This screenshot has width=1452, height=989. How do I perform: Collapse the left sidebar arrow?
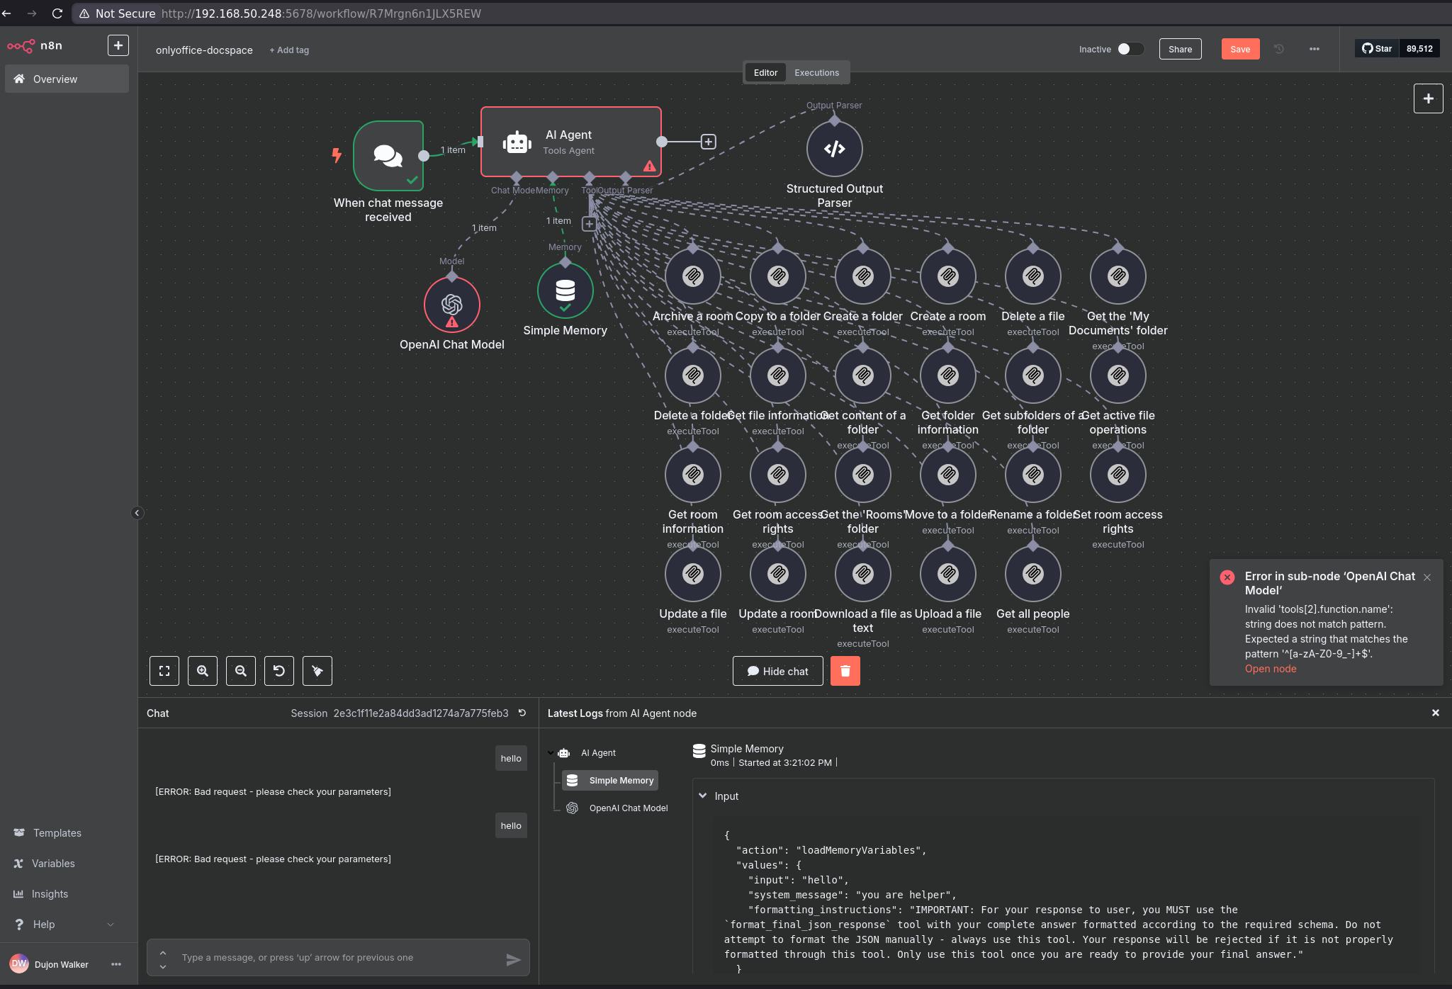click(137, 513)
